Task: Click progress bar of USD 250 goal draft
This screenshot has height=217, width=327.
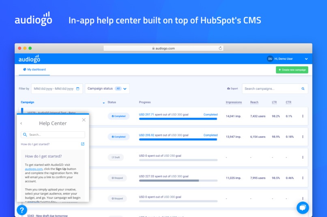Action: pos(178,160)
